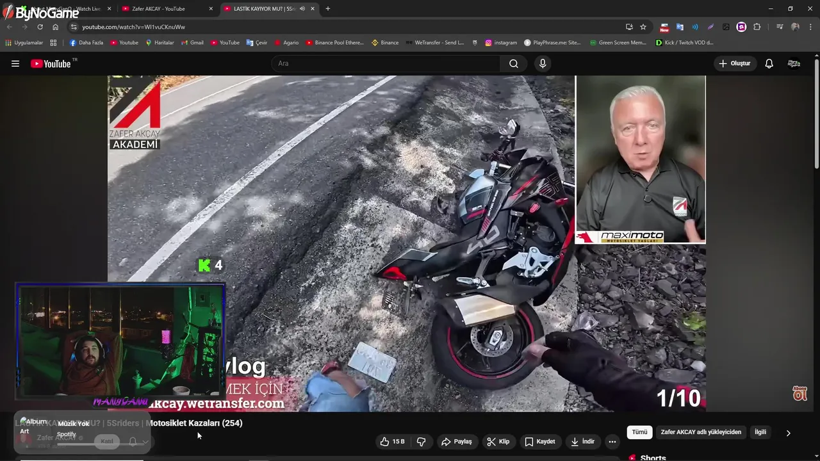Click the Ara search input field
The width and height of the screenshot is (820, 461).
[x=386, y=63]
